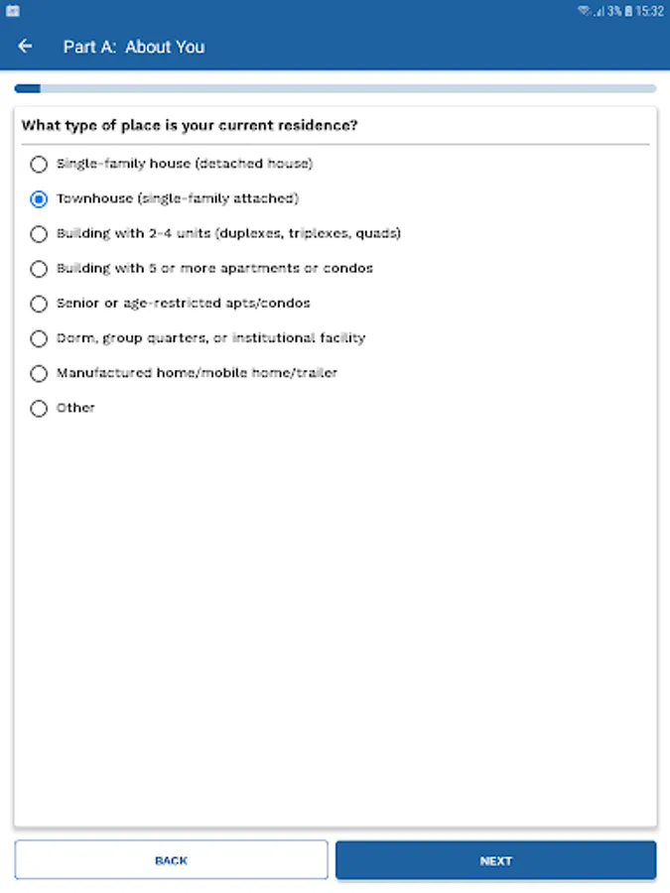This screenshot has height=893, width=670.
Task: Click the blank card area below Other
Action: tap(335, 615)
